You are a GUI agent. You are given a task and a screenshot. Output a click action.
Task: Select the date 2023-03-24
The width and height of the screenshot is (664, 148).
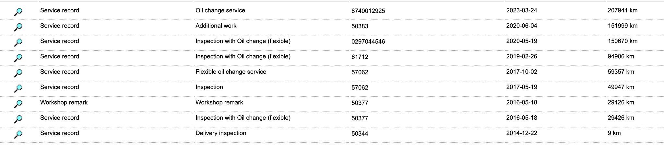click(x=521, y=10)
